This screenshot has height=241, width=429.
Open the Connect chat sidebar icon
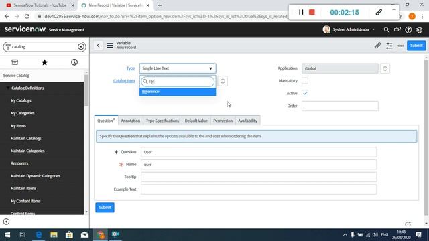point(397,29)
